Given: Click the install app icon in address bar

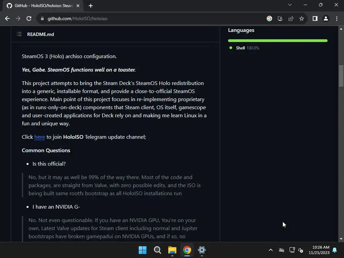Looking at the screenshot, I should point(280,19).
